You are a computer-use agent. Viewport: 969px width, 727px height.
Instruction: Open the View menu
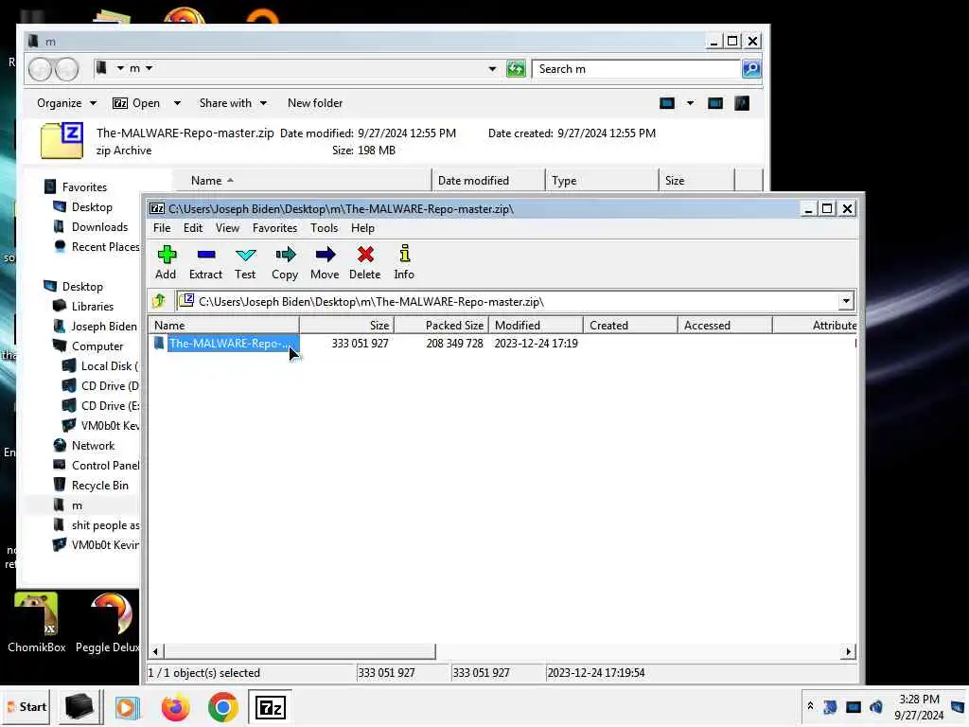(x=227, y=228)
